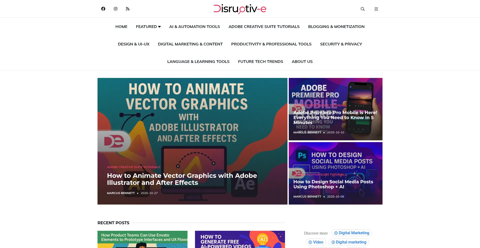Open the AI-Powered Videos post thumbnail
The image size is (480, 248).
[240, 239]
